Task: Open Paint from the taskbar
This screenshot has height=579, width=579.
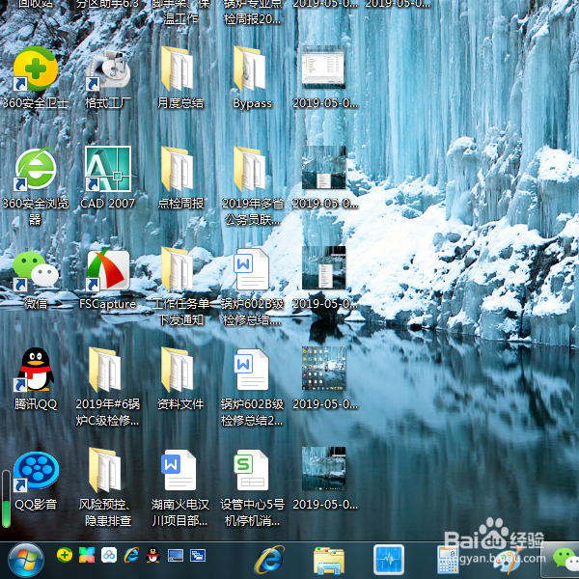Action: tap(510, 562)
